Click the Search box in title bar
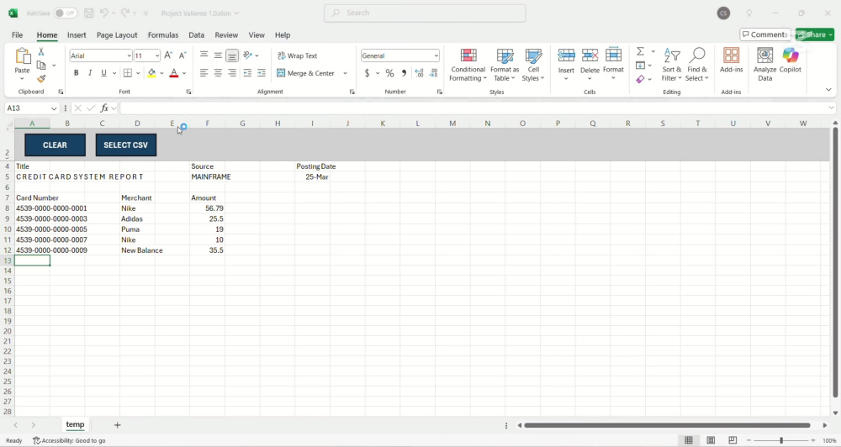The height and width of the screenshot is (447, 841). [x=425, y=13]
